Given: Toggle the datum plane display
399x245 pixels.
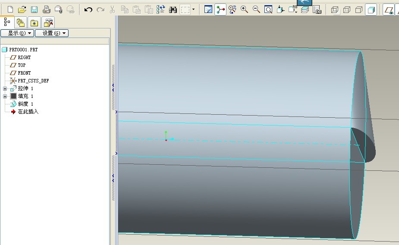Looking at the screenshot, I should point(389,10).
